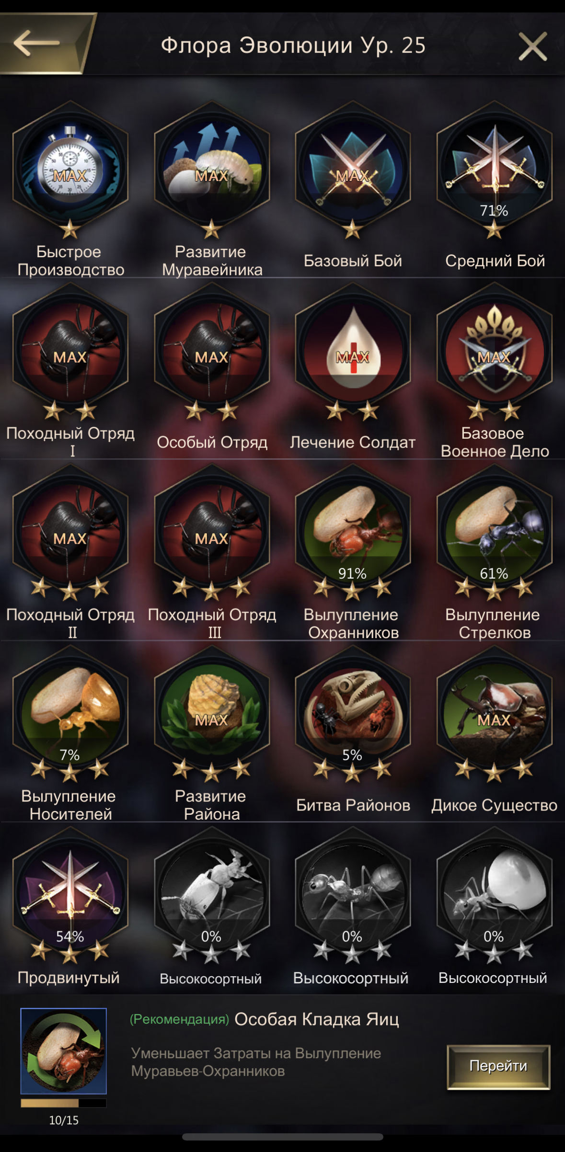This screenshot has width=565, height=1152.
Task: Select Базовое Военное Дело crown icon
Action: coord(494,347)
